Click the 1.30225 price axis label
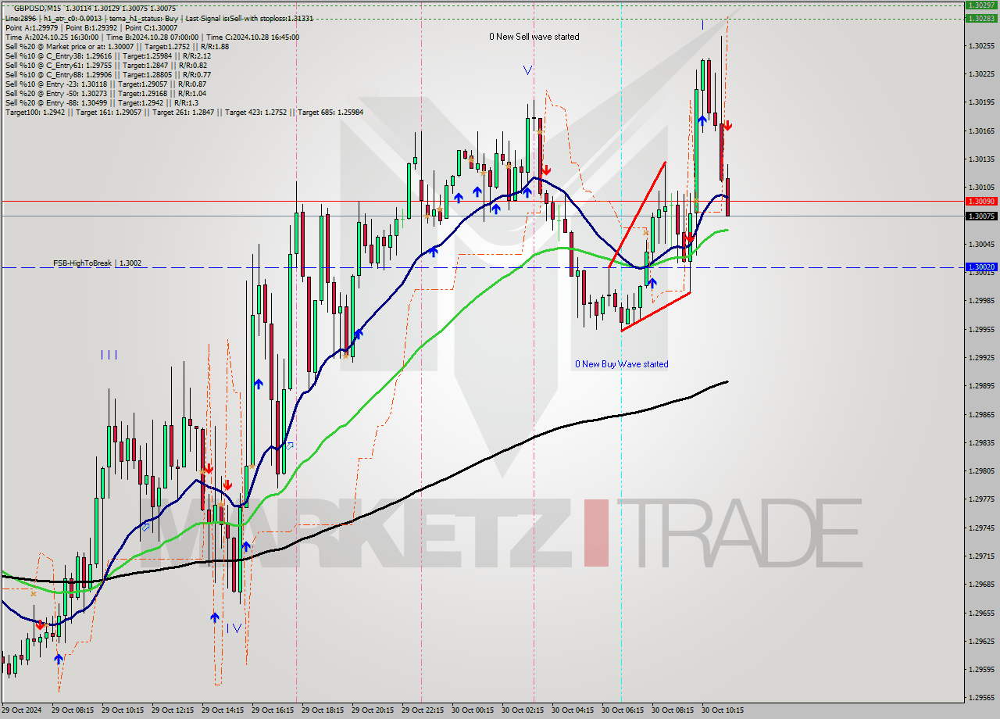The height and width of the screenshot is (719, 1000). coord(981,73)
